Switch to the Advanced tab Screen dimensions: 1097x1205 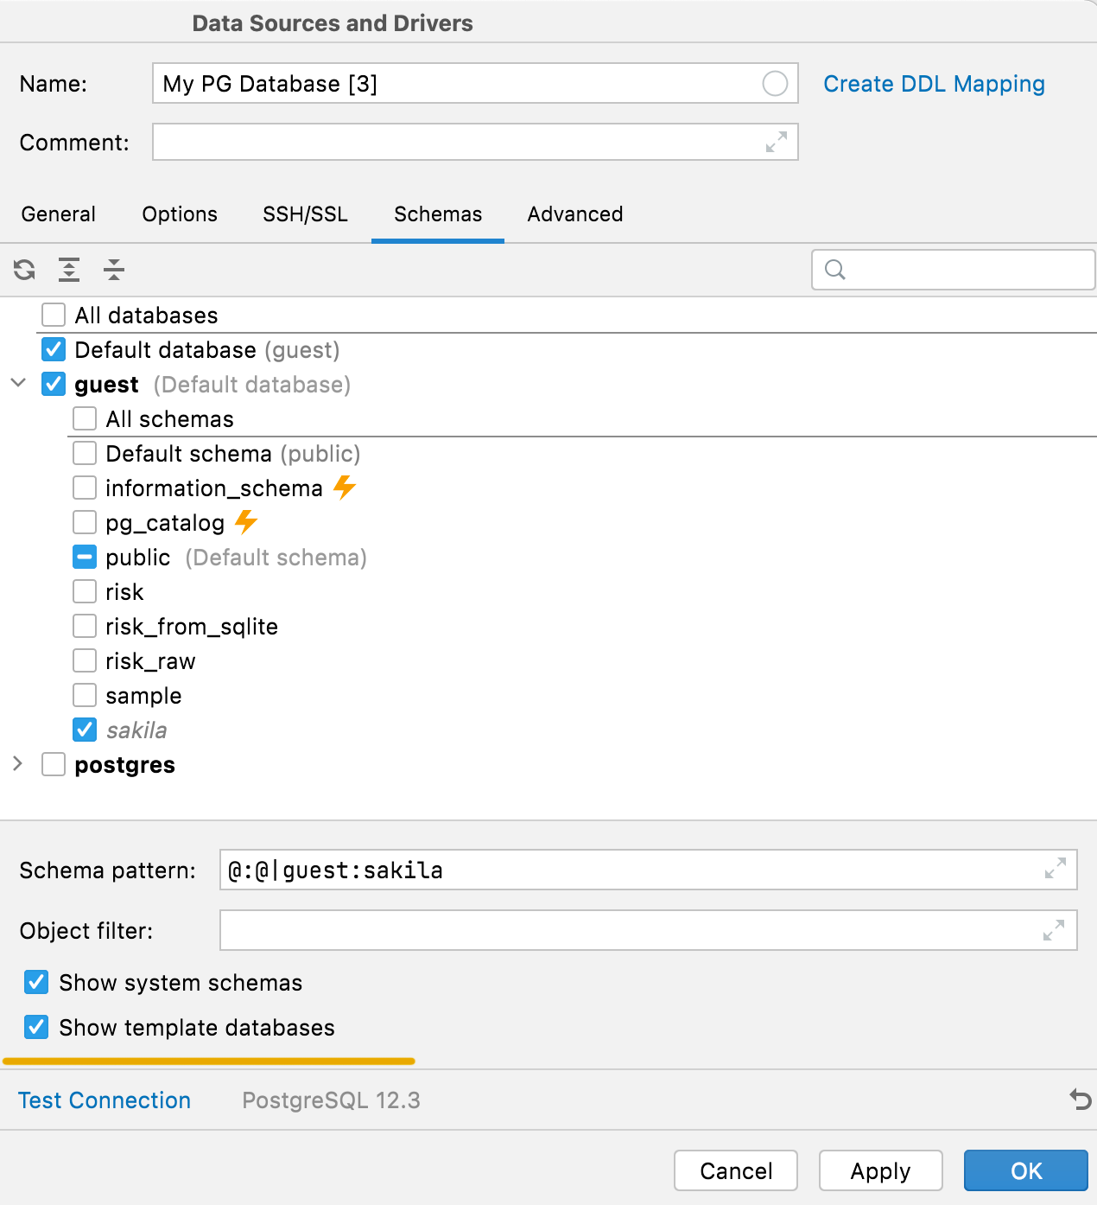[x=575, y=214]
